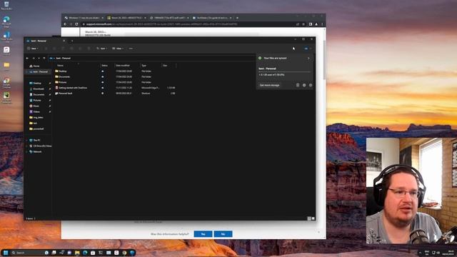Image resolution: width=457 pixels, height=257 pixels.
Task: Open OneDrive recycle bin icon in flyout
Action: (x=298, y=86)
